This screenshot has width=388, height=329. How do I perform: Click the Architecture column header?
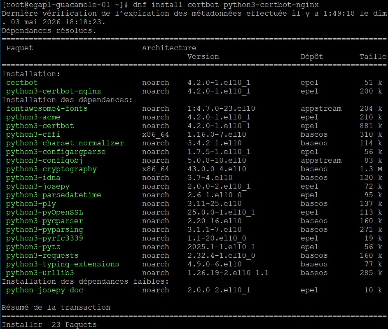click(169, 48)
